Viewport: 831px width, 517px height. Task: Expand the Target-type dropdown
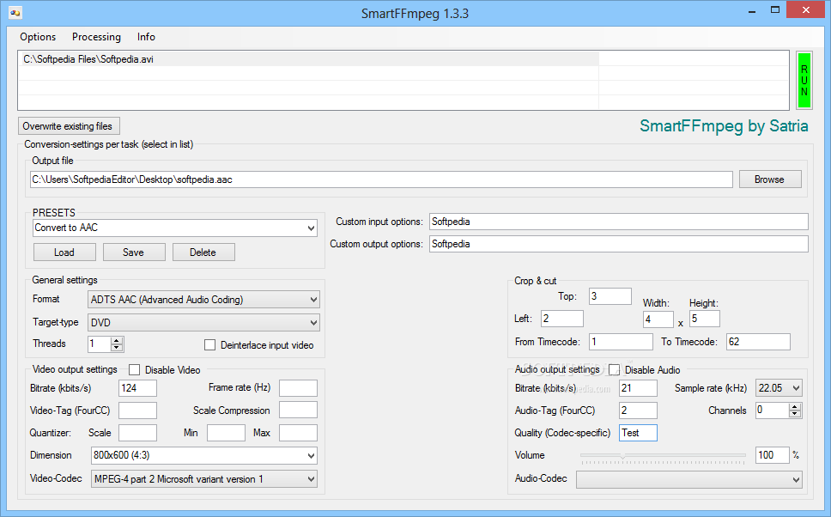pos(313,322)
